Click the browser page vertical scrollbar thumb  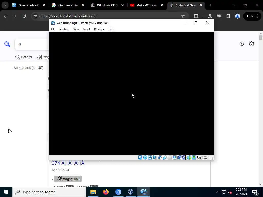[261, 37]
